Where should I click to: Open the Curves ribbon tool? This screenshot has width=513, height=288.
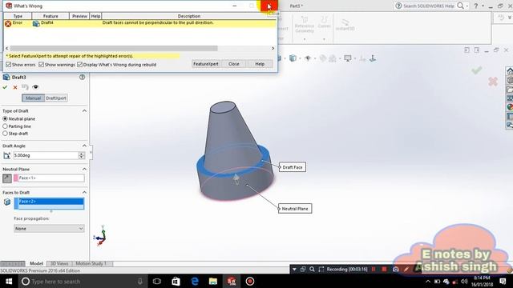pos(324,22)
